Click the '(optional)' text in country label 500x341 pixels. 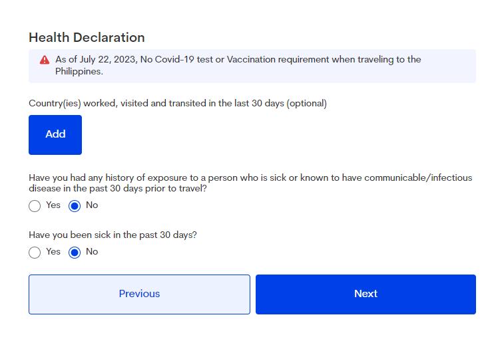307,104
